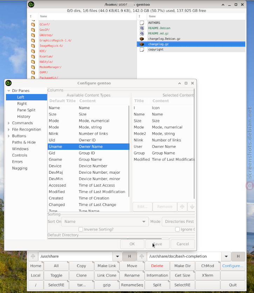Maximize the Configure gentoo dialog
This screenshot has height=293, width=254.
(x=186, y=83)
